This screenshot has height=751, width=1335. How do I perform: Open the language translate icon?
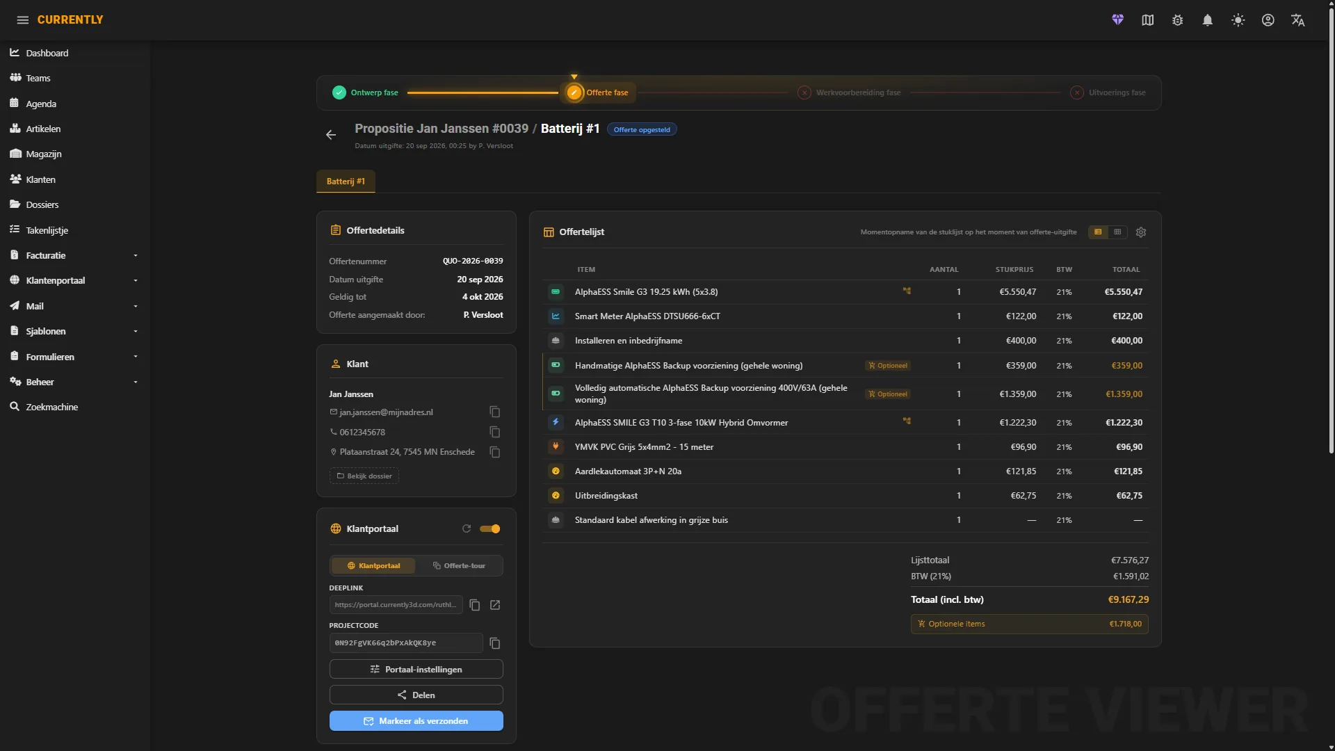click(x=1298, y=20)
